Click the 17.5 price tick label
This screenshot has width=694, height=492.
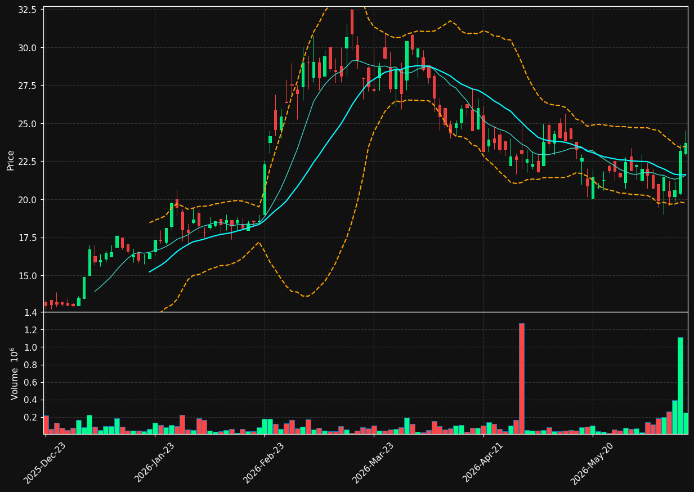tap(28, 238)
